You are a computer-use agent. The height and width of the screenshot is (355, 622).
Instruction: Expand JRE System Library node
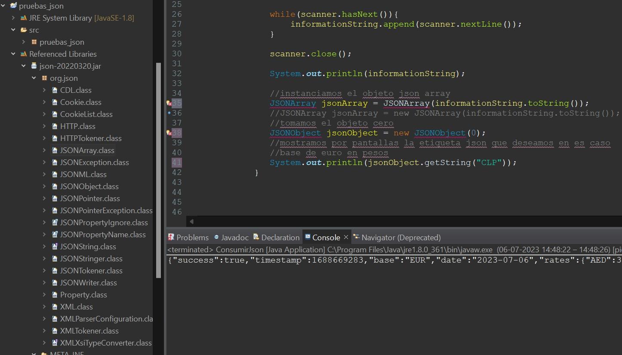pos(13,18)
